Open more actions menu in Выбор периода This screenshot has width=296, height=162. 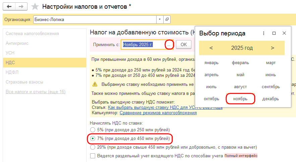(263, 33)
